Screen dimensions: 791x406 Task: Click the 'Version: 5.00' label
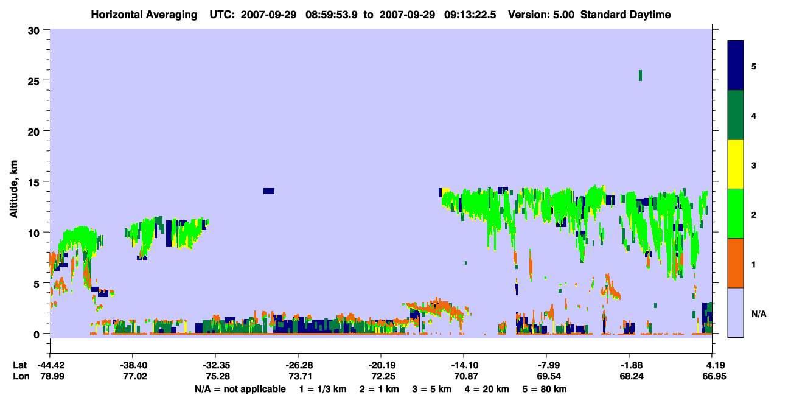[542, 15]
